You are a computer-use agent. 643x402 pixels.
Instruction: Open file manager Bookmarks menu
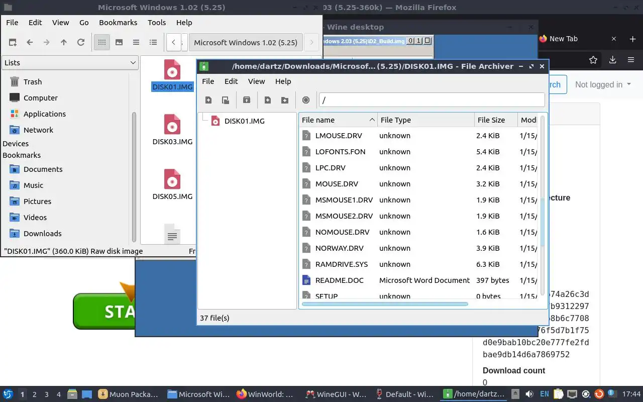pos(118,23)
